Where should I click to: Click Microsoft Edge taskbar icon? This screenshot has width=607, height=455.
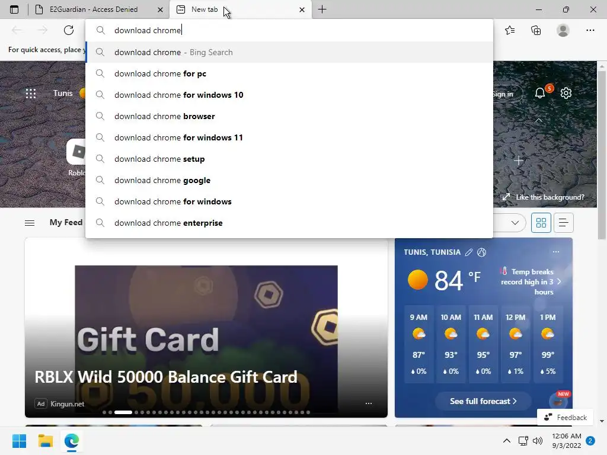click(x=72, y=441)
